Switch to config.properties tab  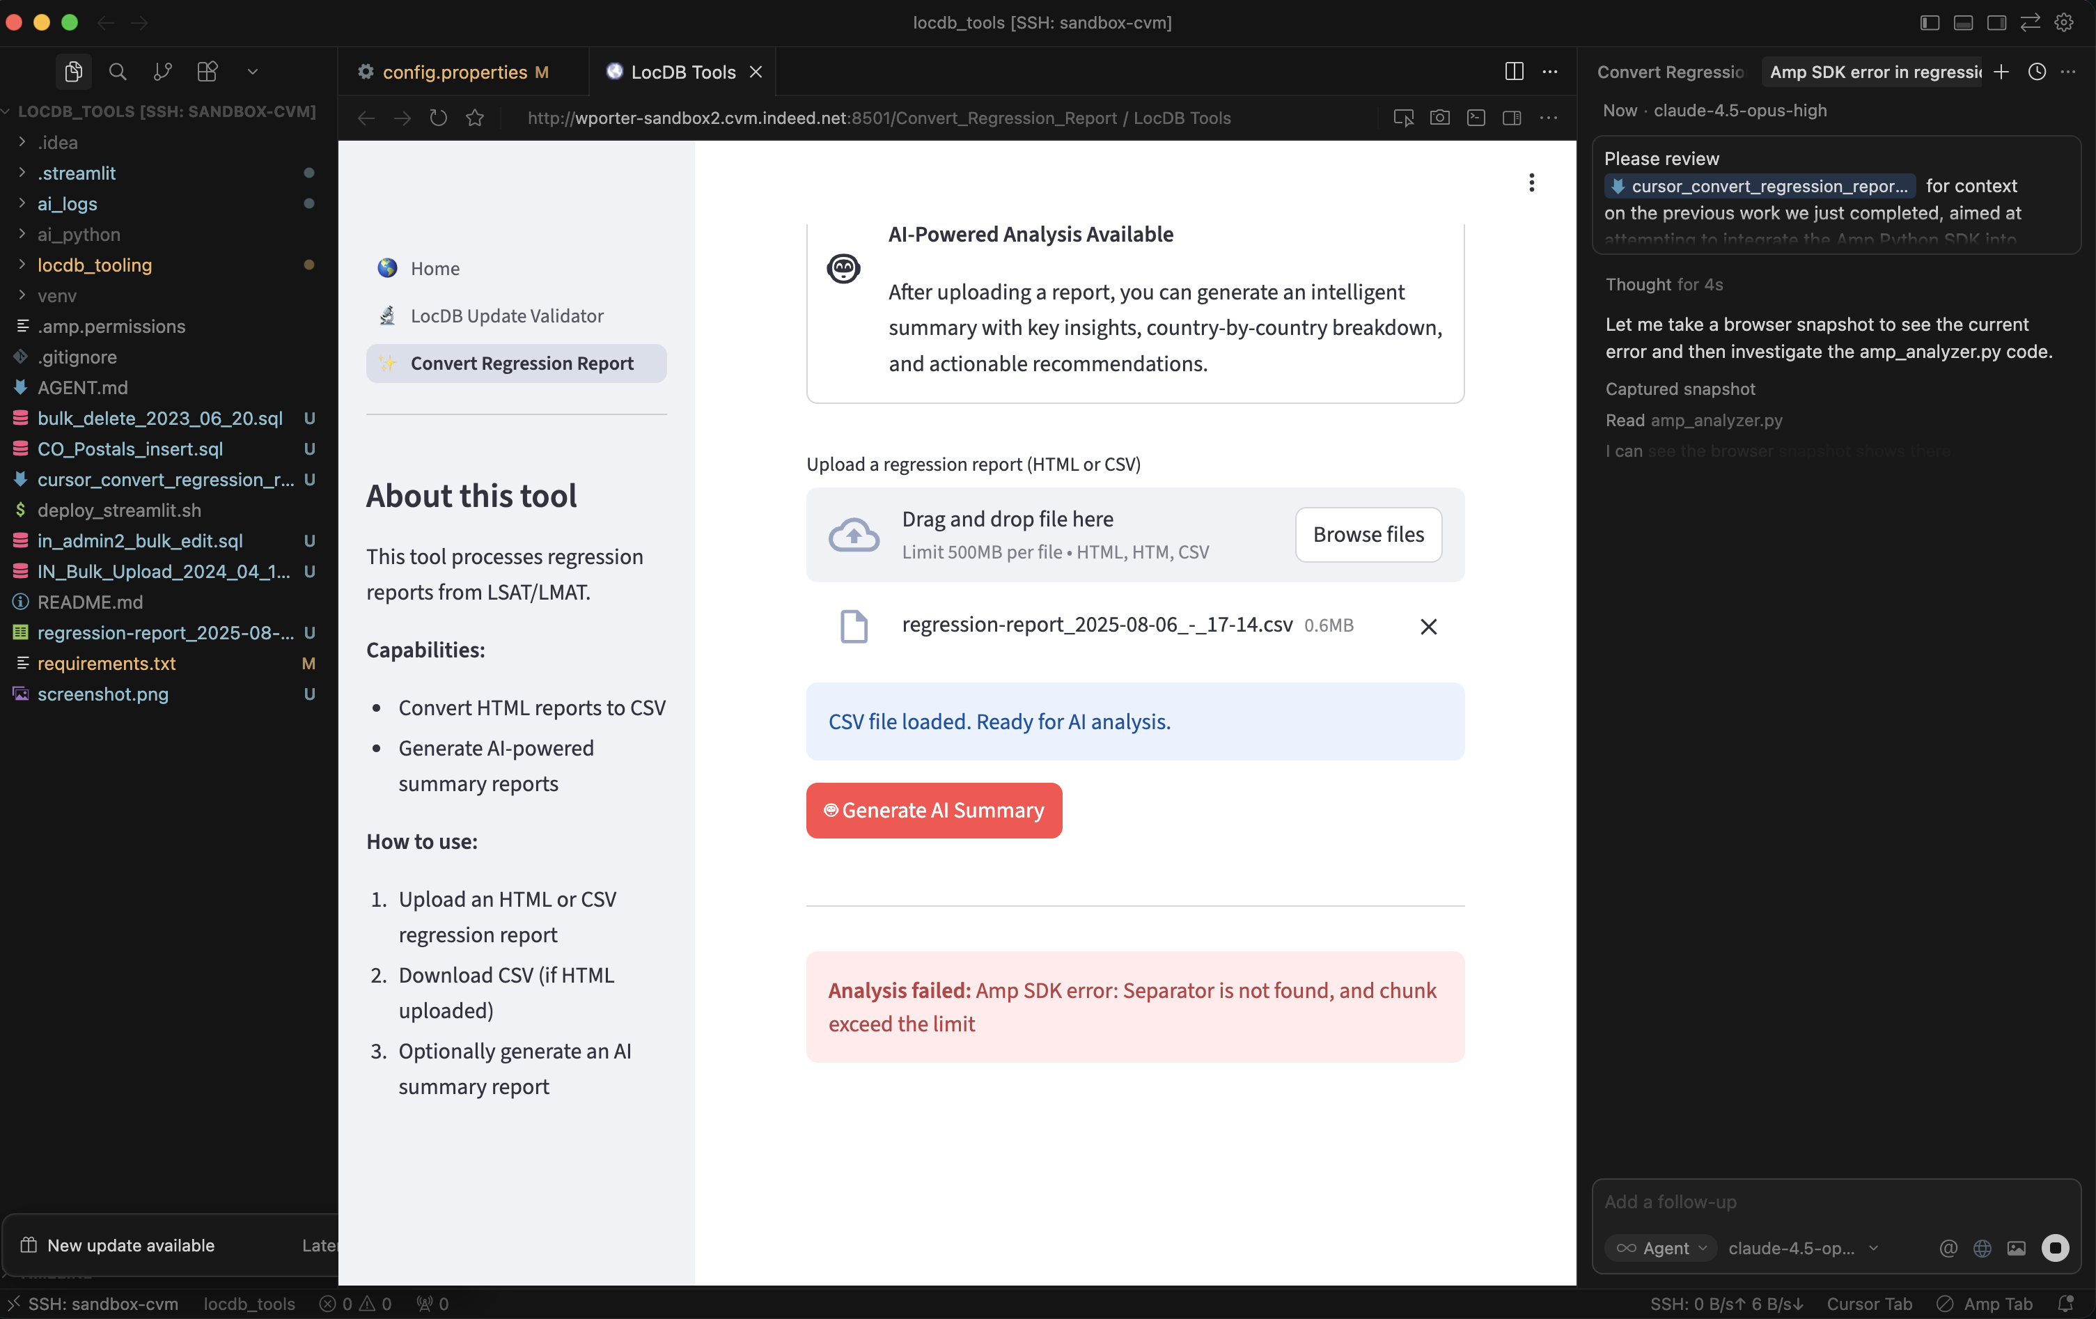tap(454, 72)
